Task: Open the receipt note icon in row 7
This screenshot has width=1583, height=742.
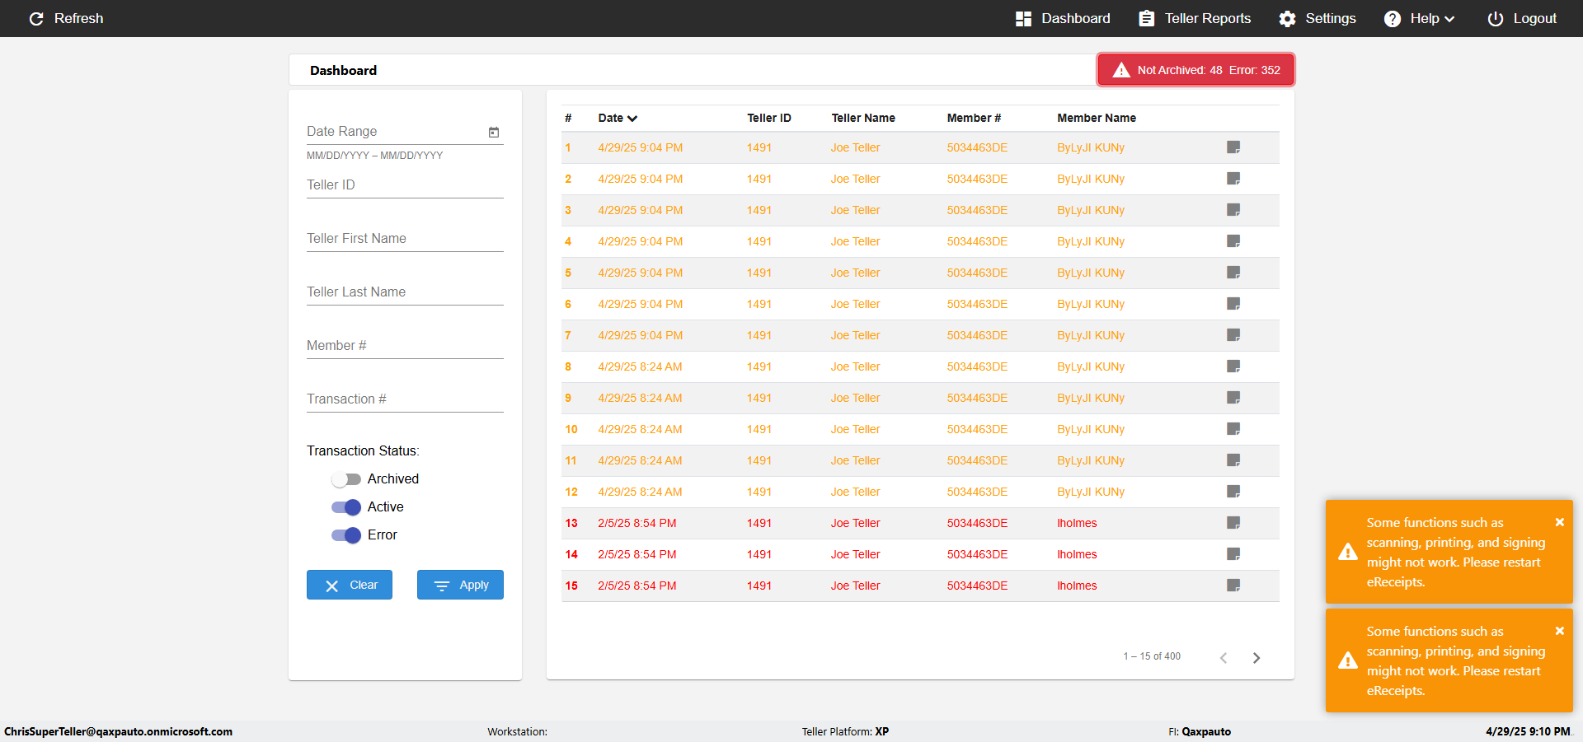Action: pyautogui.click(x=1233, y=335)
